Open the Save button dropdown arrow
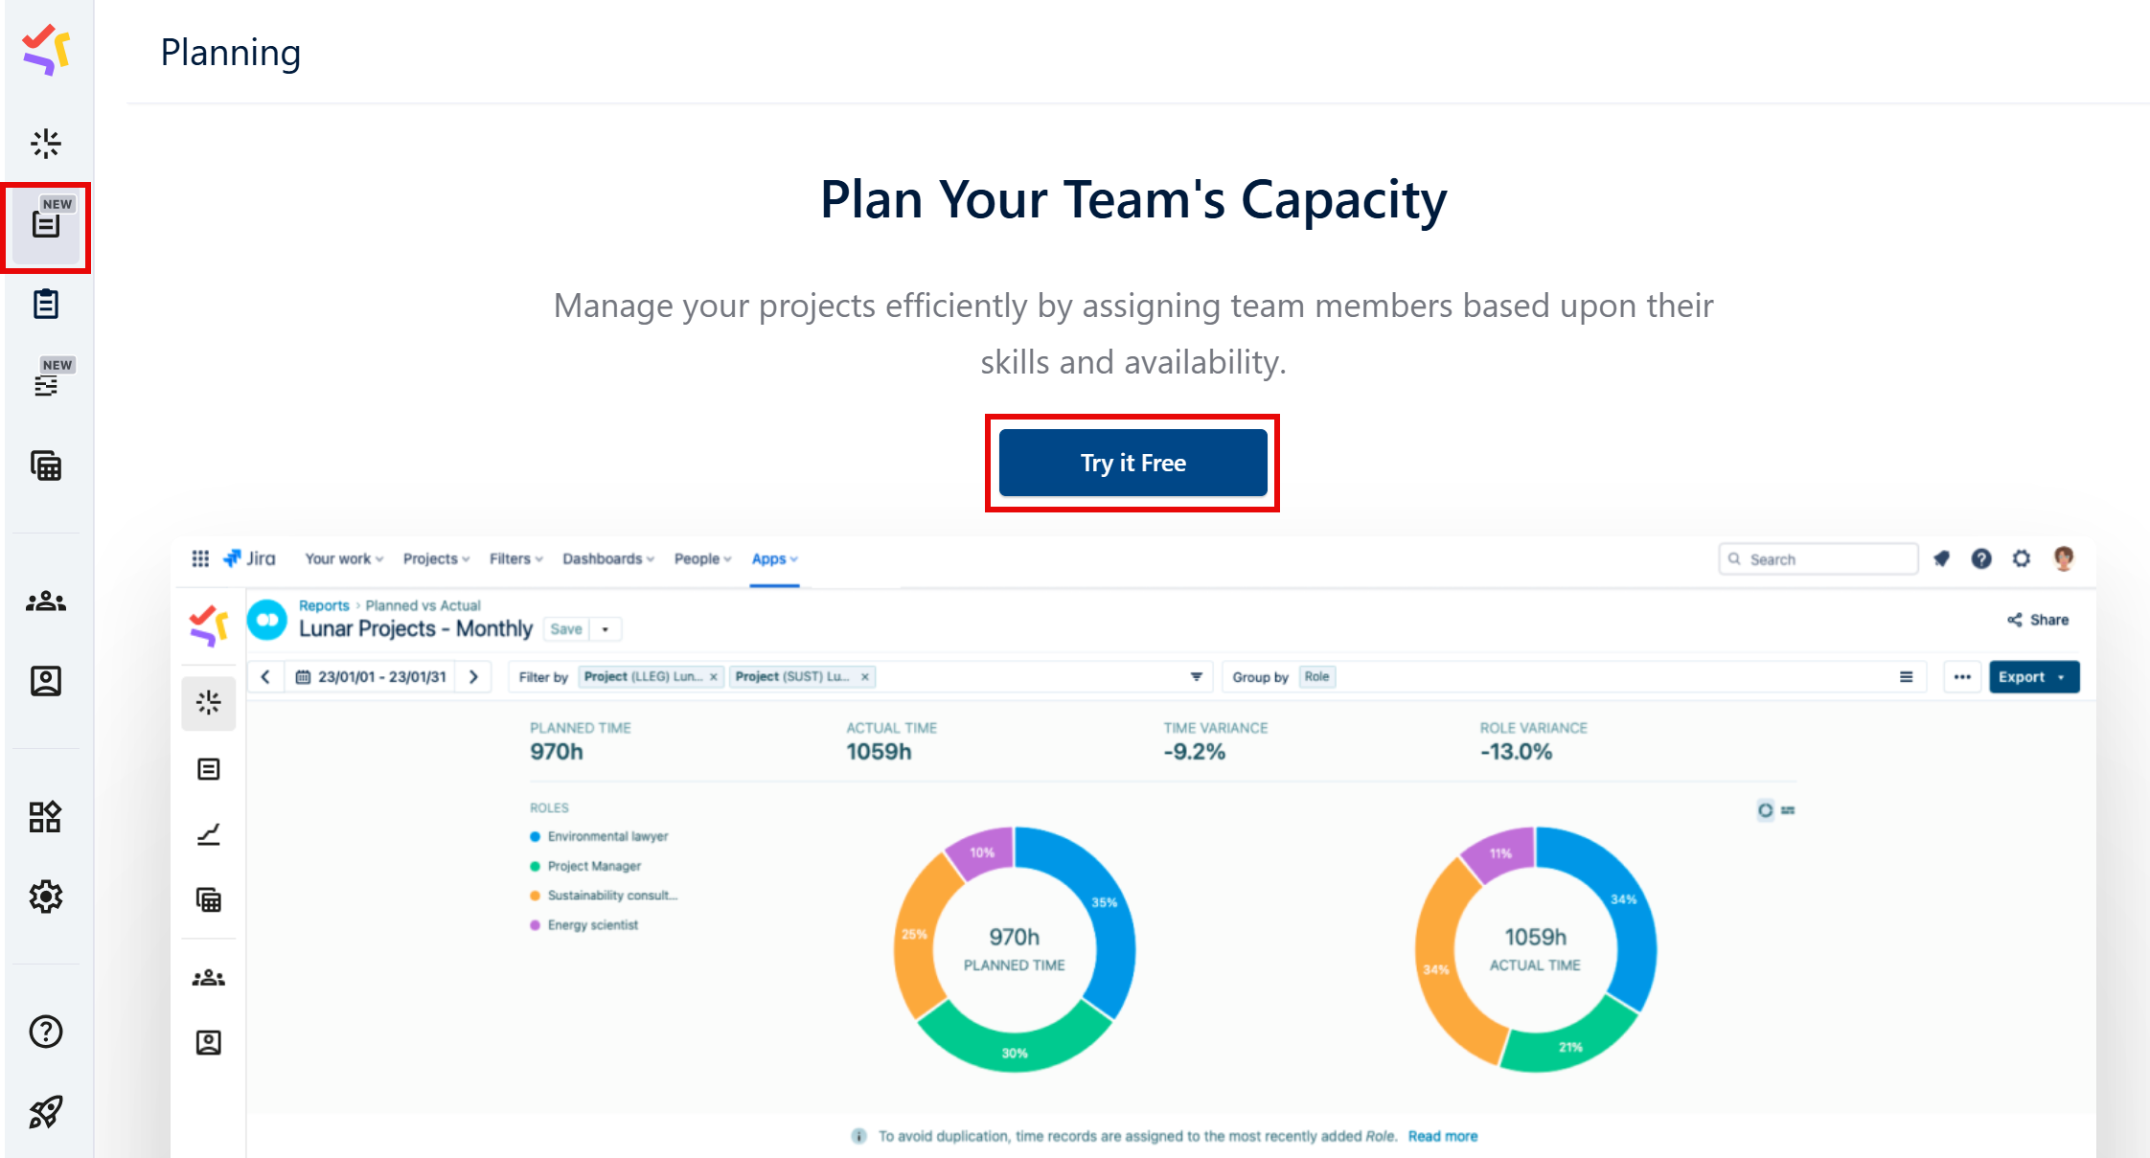Screen dimensions: 2150x1158 coord(606,628)
